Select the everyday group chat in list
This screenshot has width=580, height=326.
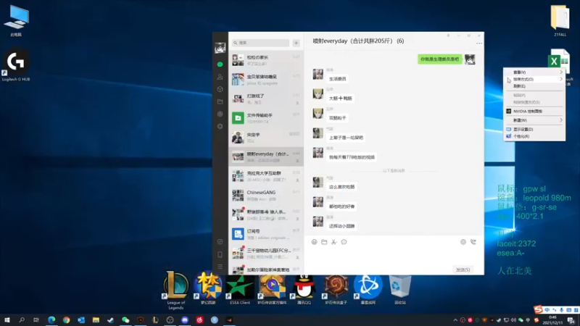[x=266, y=156]
